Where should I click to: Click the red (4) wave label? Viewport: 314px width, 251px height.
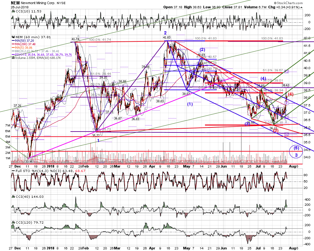(x=291, y=94)
